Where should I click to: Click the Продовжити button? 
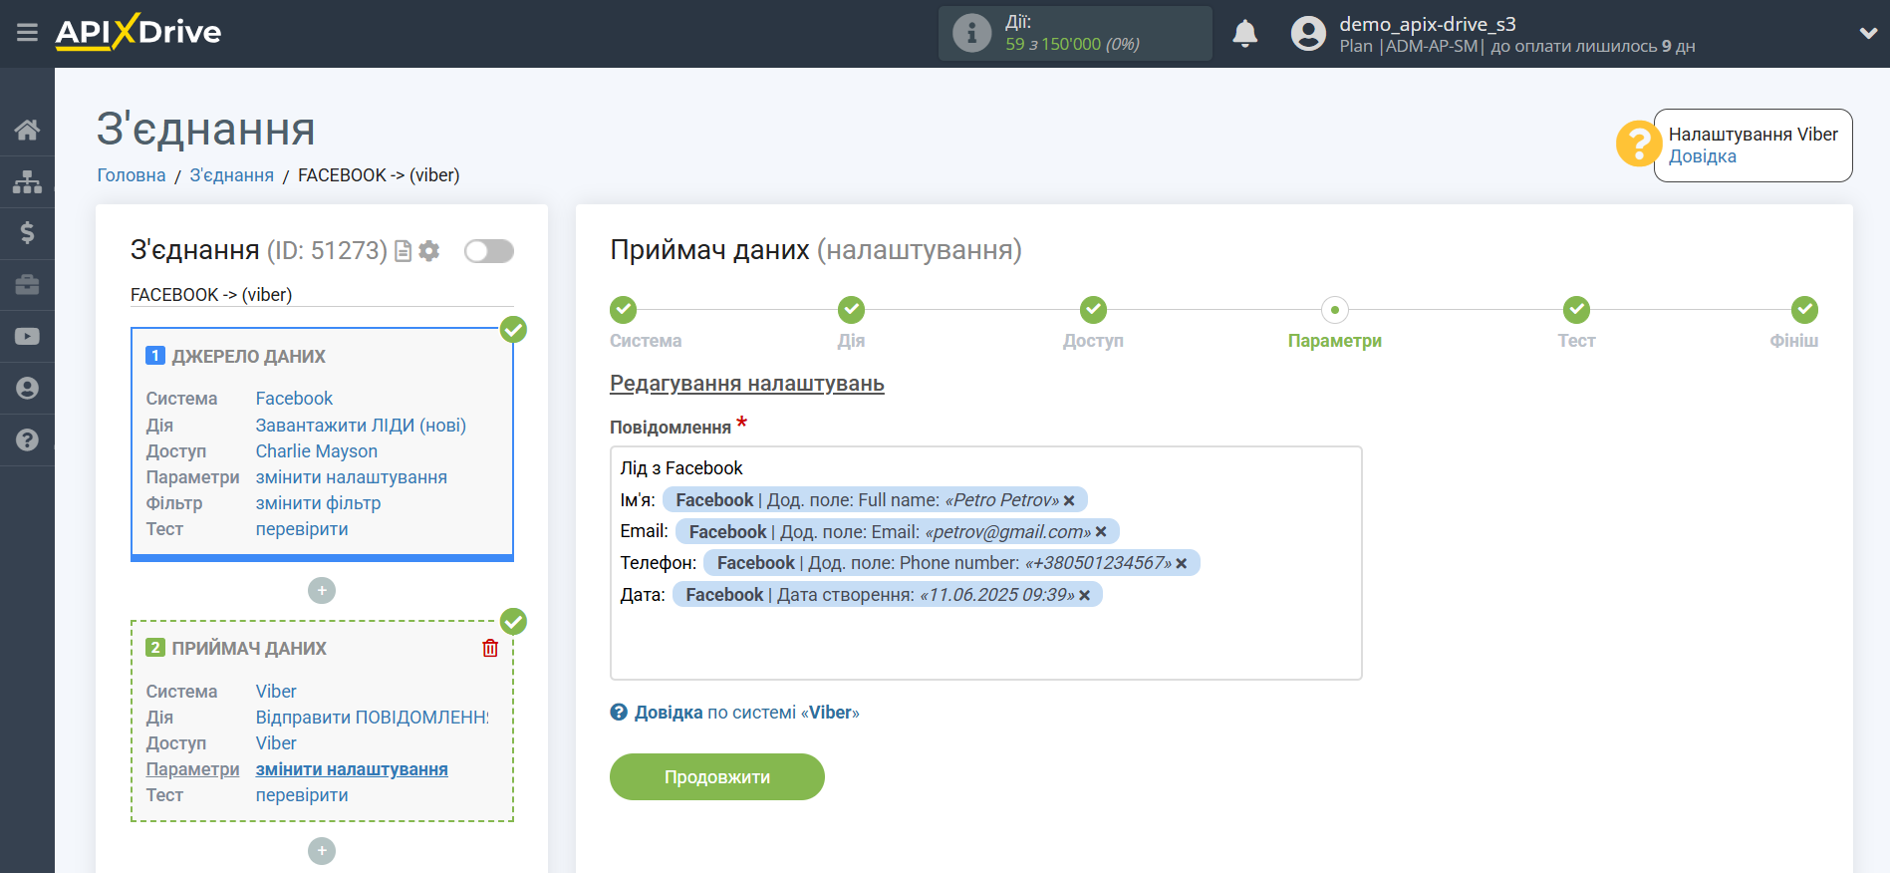(717, 776)
